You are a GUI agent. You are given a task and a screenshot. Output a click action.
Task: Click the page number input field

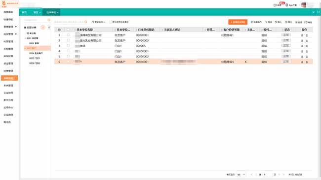[x=267, y=175]
